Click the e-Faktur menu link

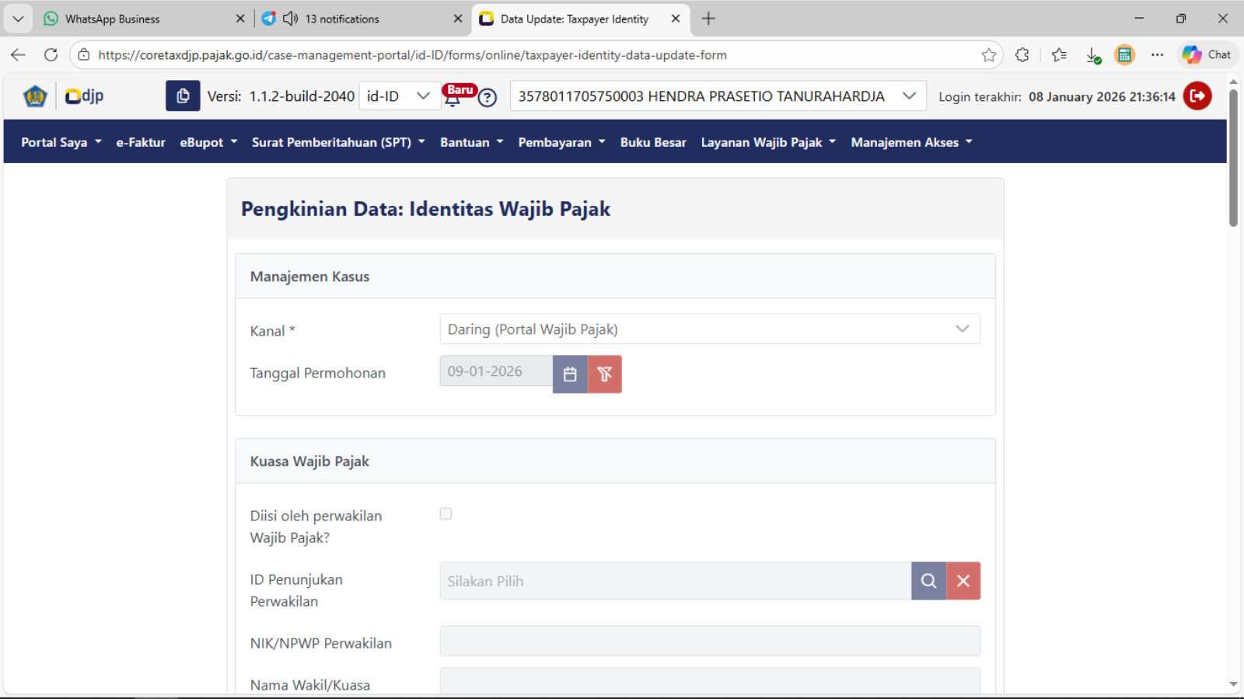click(x=141, y=142)
